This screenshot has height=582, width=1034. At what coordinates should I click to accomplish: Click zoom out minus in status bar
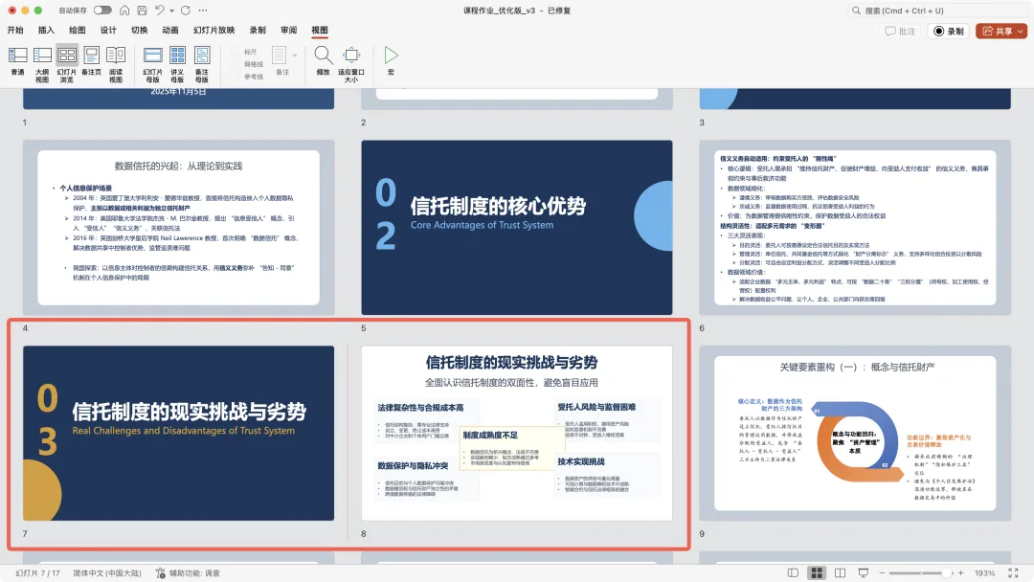(882, 573)
